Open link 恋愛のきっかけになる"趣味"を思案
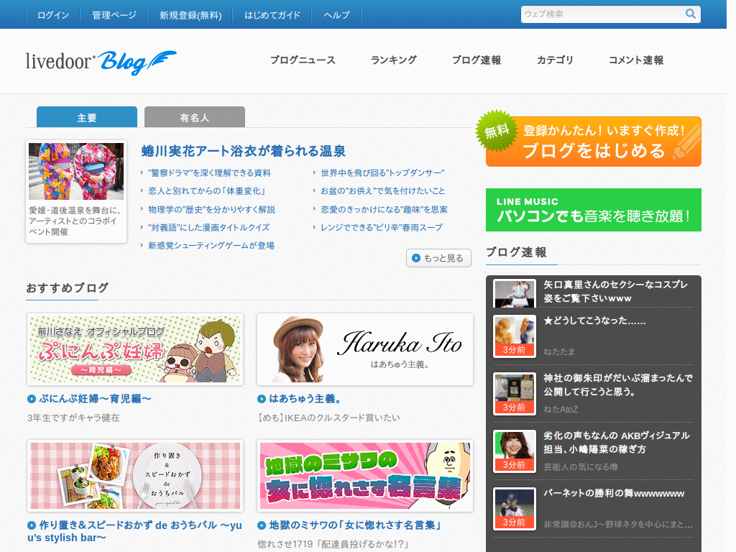The width and height of the screenshot is (736, 552). point(384,209)
